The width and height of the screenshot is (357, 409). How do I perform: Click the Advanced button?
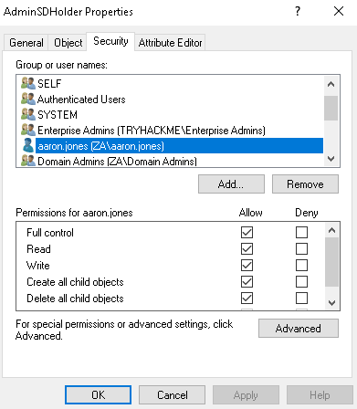(x=299, y=329)
